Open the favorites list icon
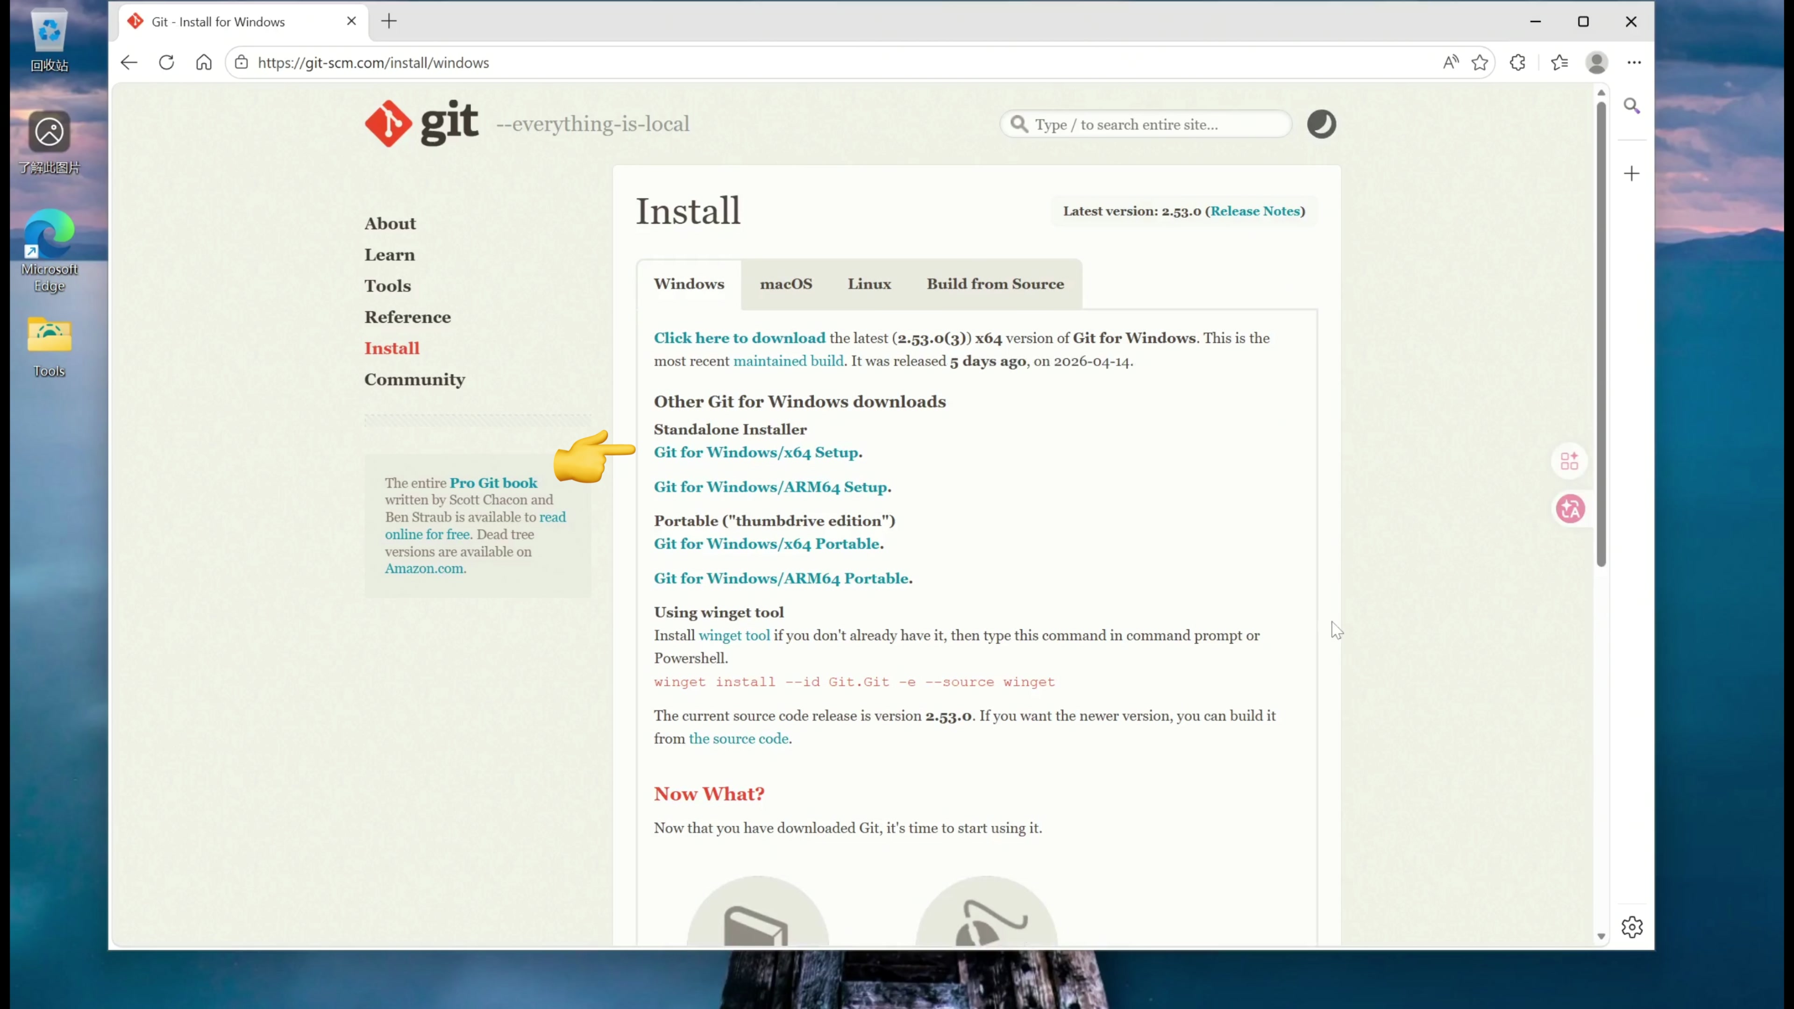Screen dimensions: 1794x1009 pos(1559,63)
